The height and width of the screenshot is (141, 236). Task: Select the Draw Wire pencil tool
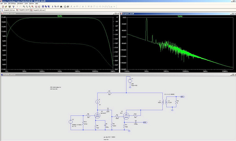coord(71,6)
